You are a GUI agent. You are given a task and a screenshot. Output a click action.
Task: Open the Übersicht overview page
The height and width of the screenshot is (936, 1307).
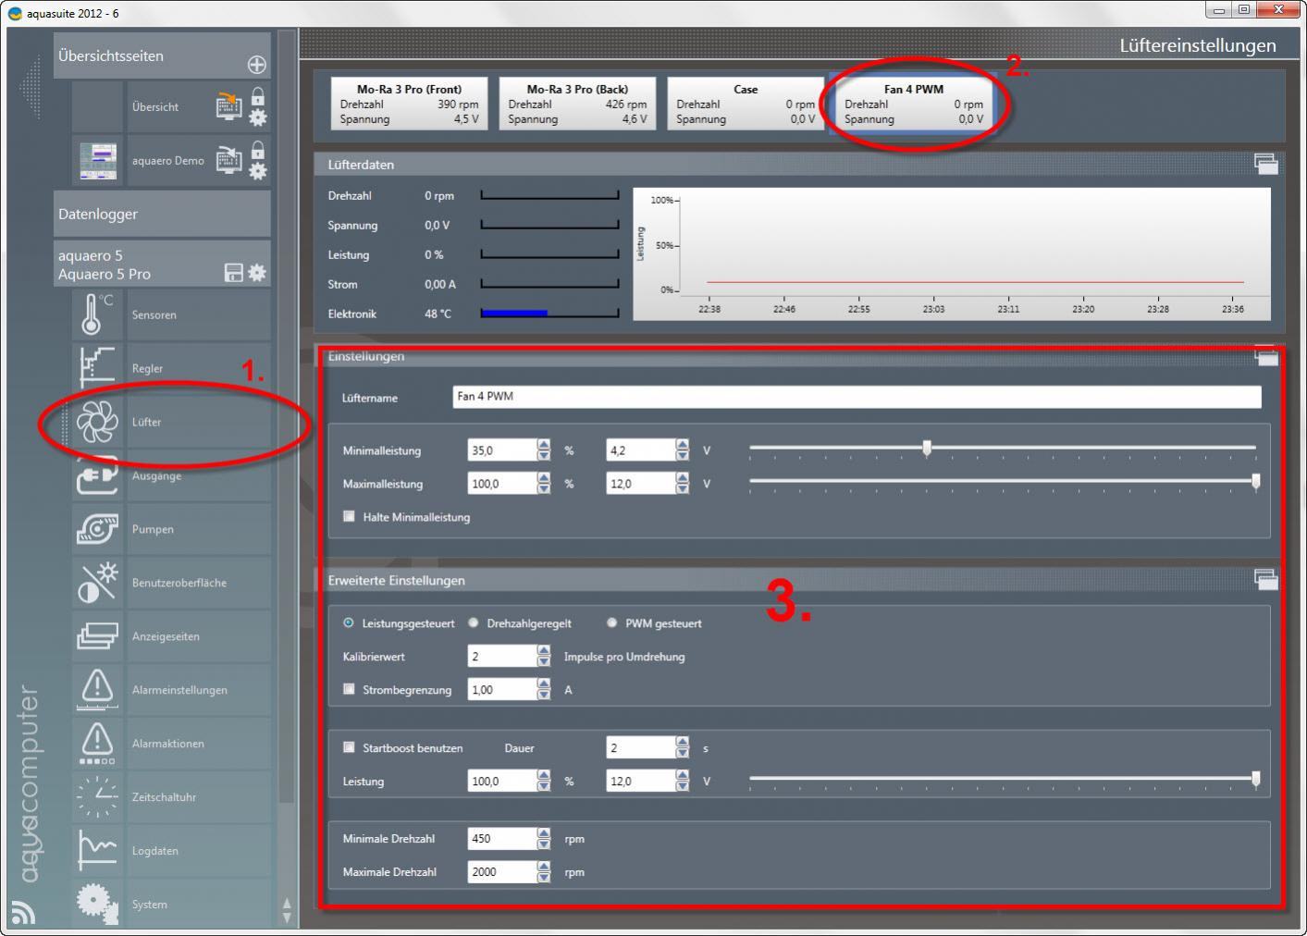(155, 106)
